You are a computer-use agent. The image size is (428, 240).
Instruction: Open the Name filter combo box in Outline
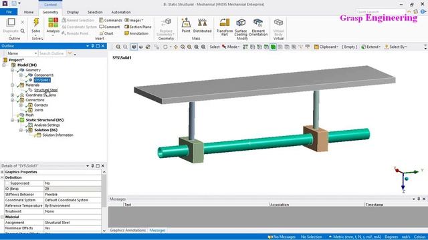coord(22,53)
